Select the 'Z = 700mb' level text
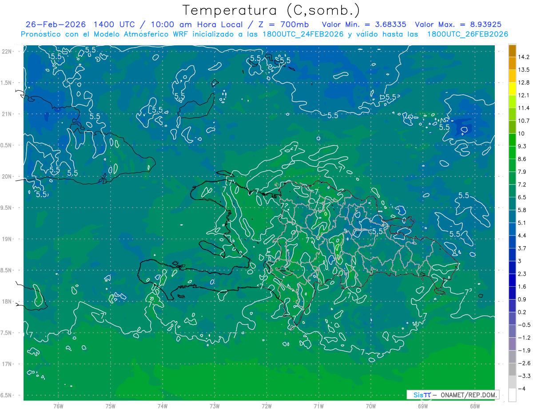 pyautogui.click(x=281, y=24)
